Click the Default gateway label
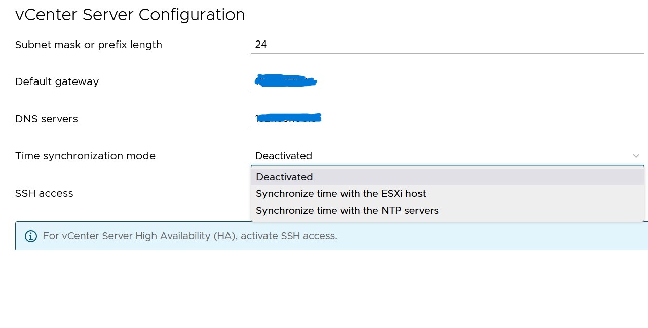Screen dimensions: 648x328 57,81
